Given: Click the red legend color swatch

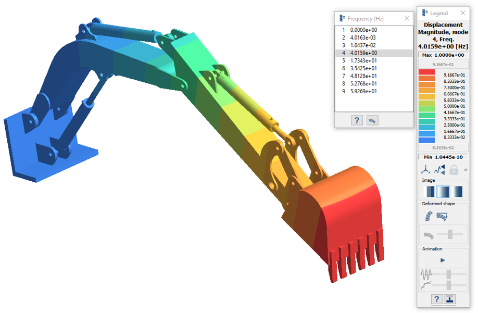Looking at the screenshot, I should [427, 73].
